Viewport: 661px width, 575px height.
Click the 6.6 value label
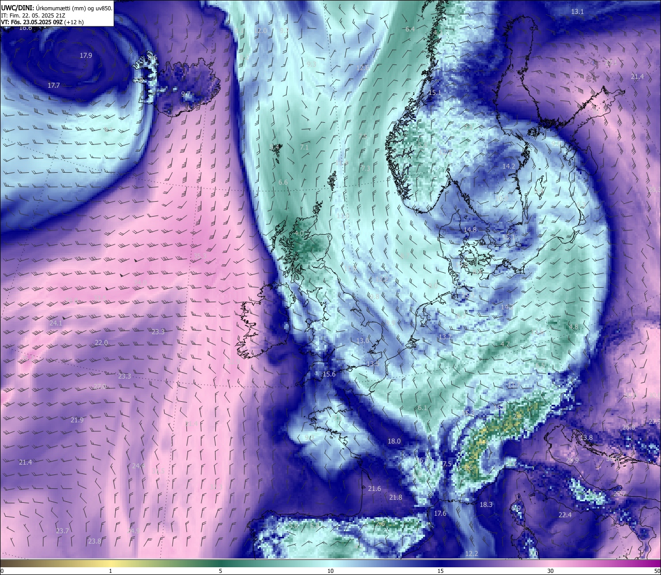pos(283,183)
